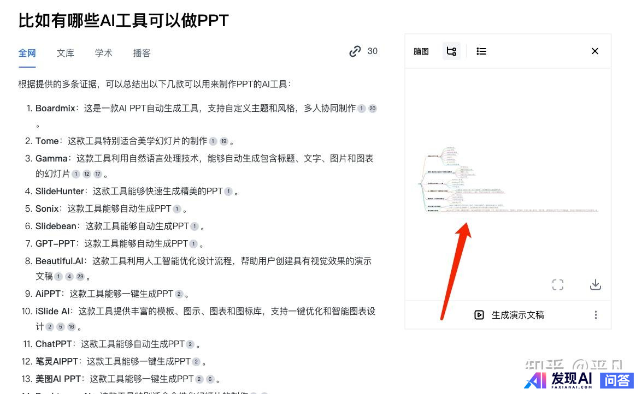This screenshot has width=642, height=394.
Task: Click the Slidebean tool name
Action: point(56,226)
